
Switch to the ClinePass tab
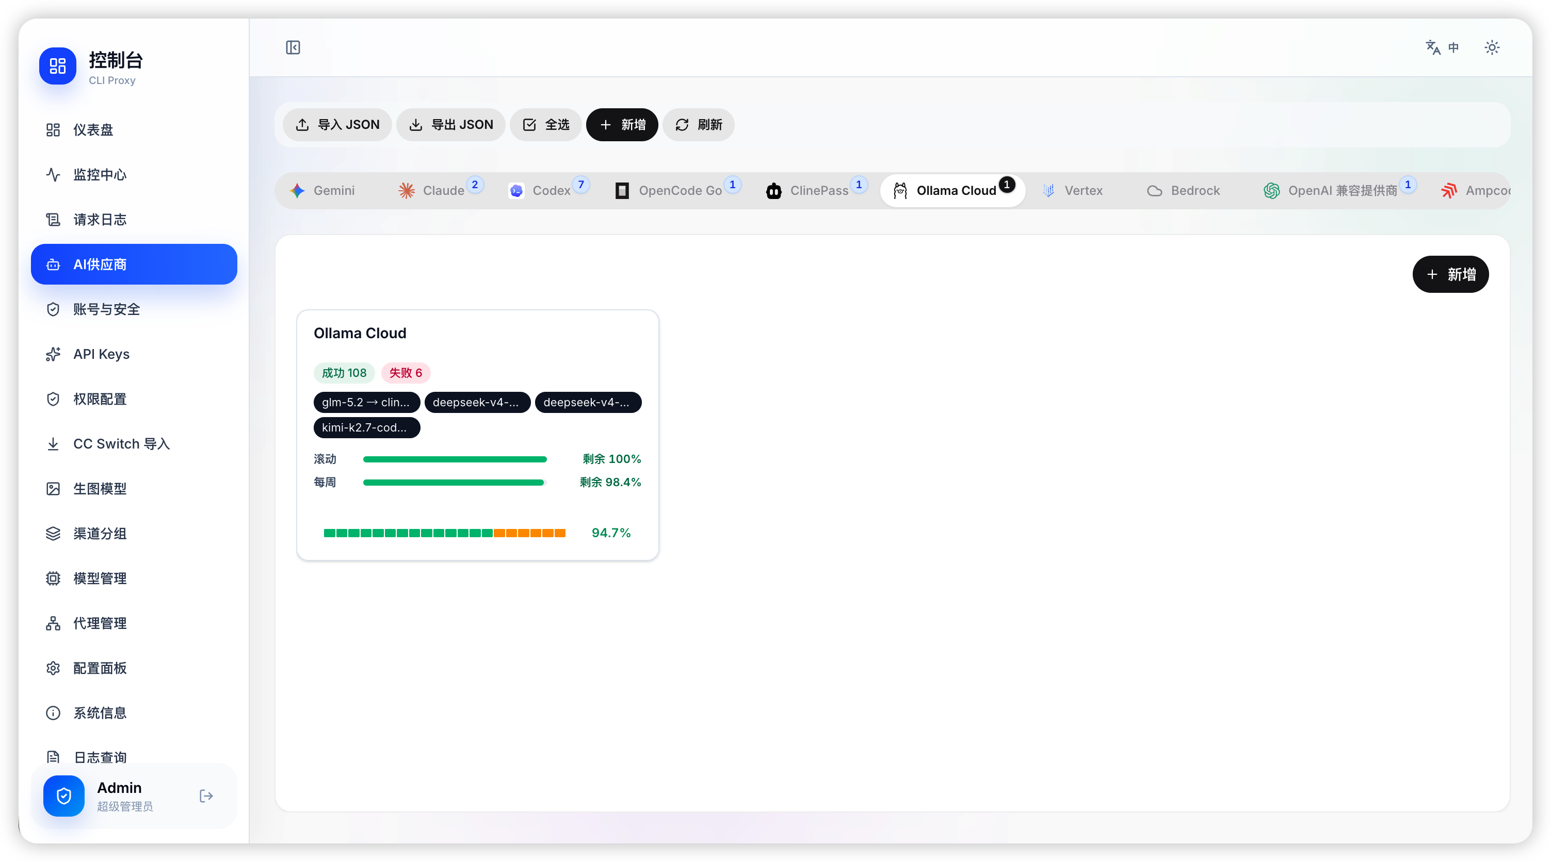tap(816, 191)
